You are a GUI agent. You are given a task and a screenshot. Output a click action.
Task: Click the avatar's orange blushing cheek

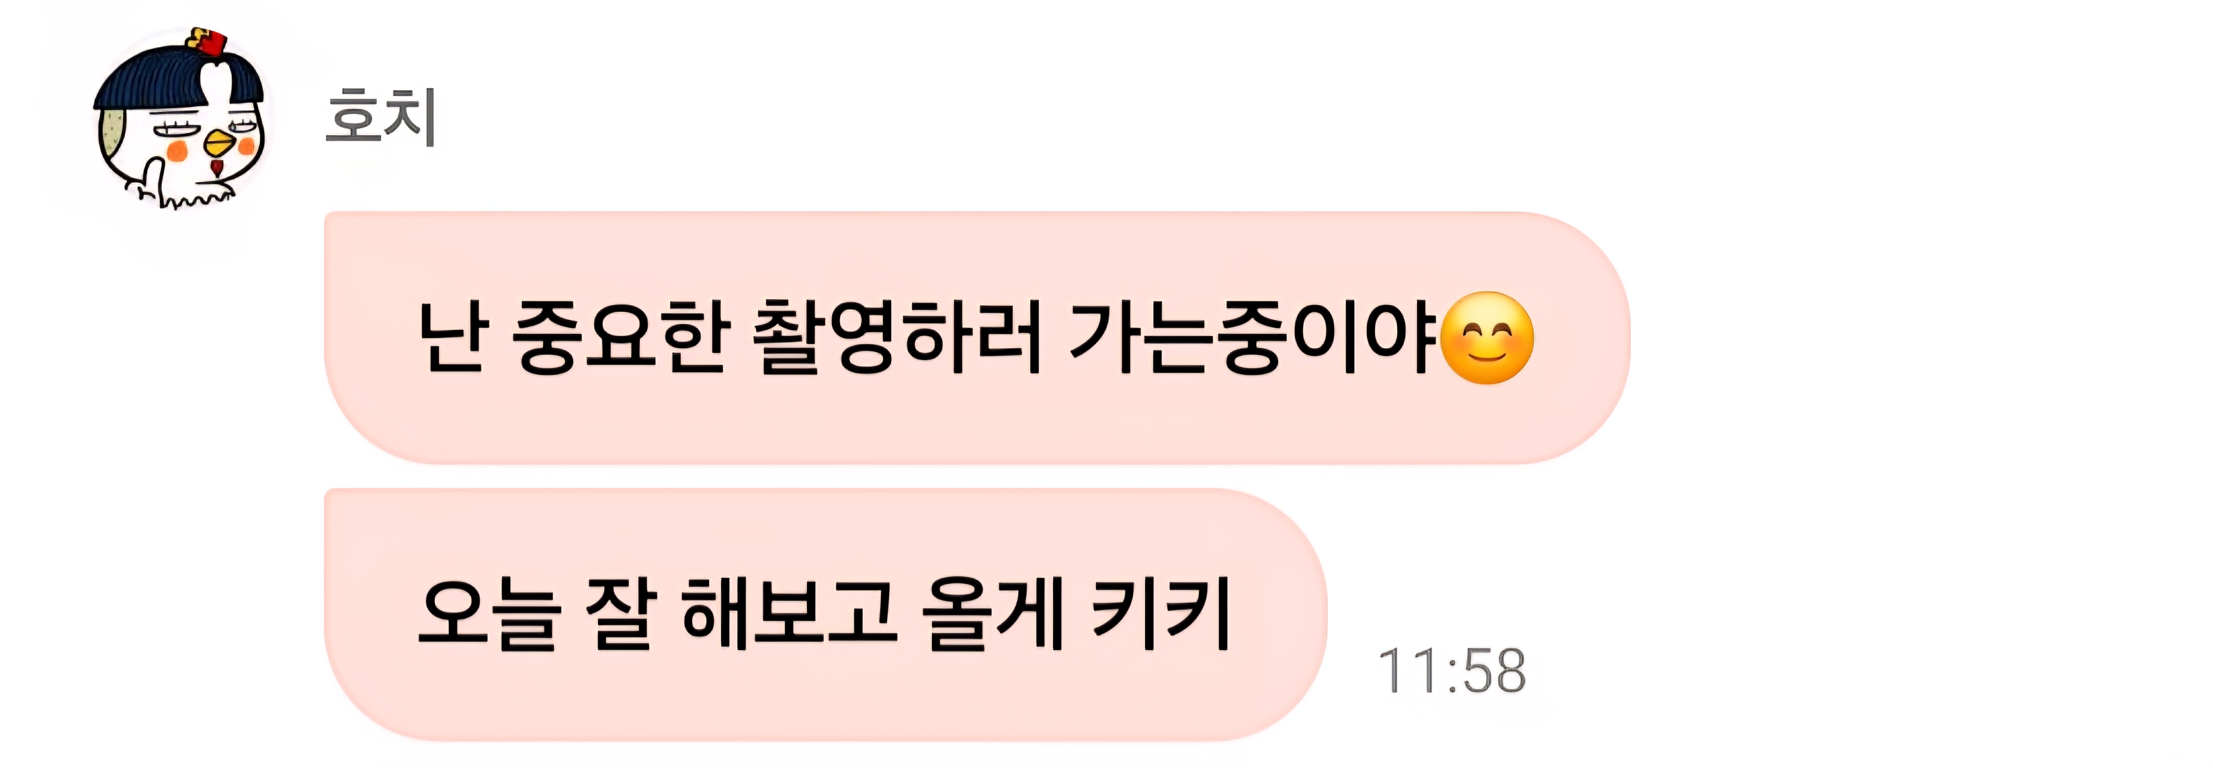point(177,153)
